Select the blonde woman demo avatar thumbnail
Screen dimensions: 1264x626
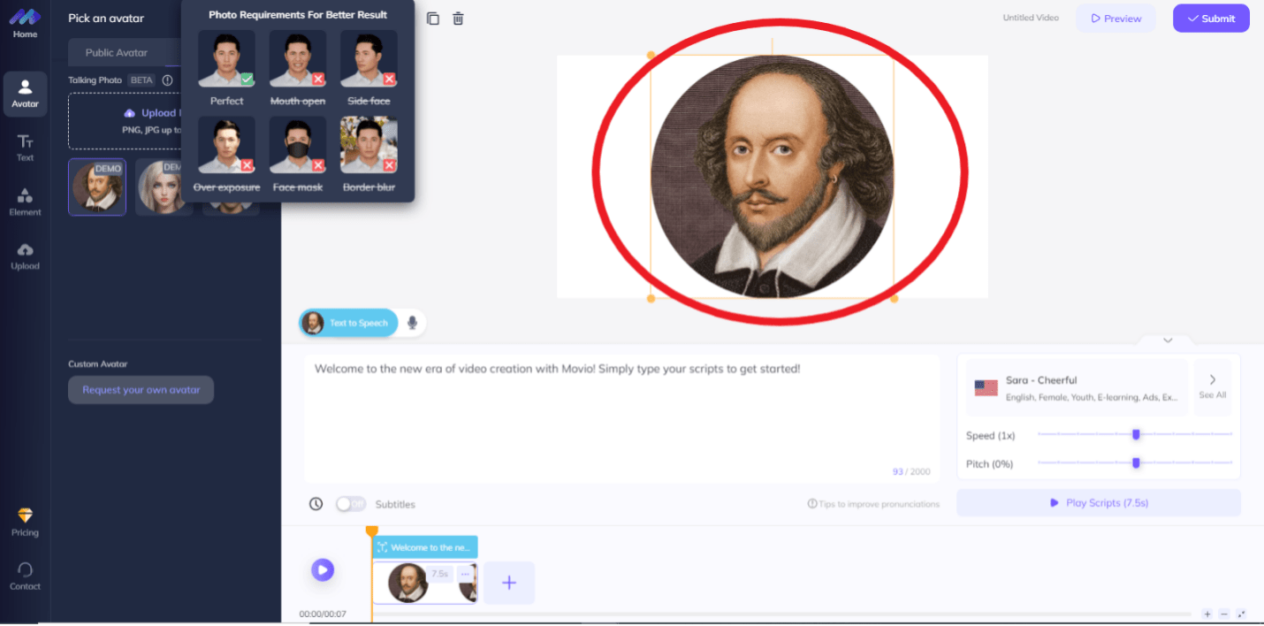tap(158, 187)
